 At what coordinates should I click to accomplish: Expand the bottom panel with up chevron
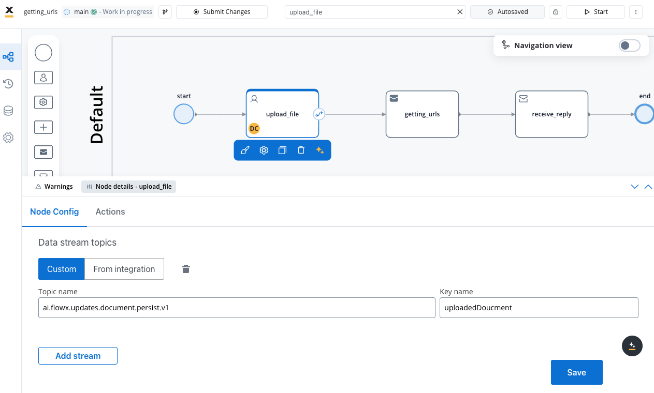[648, 187]
